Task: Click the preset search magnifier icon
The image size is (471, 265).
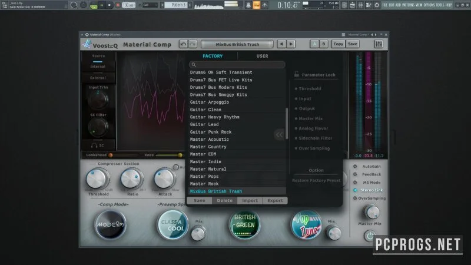Action: click(194, 65)
